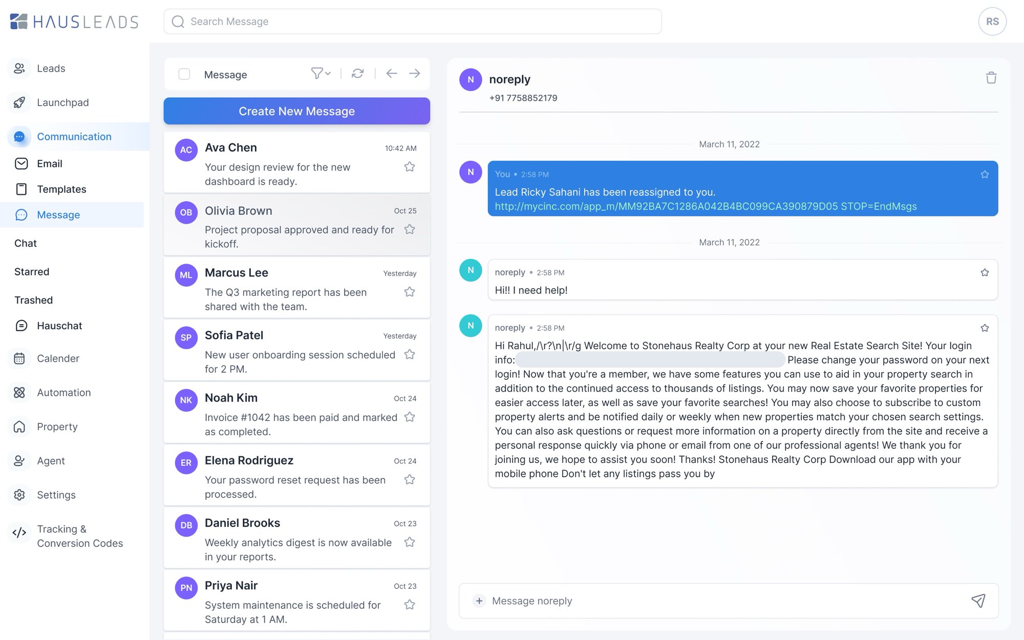Open the Trashed folder
This screenshot has width=1024, height=640.
point(33,300)
